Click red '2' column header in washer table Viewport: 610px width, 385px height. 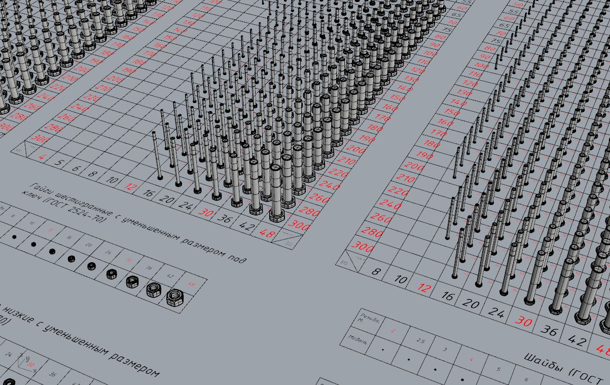click(x=394, y=330)
